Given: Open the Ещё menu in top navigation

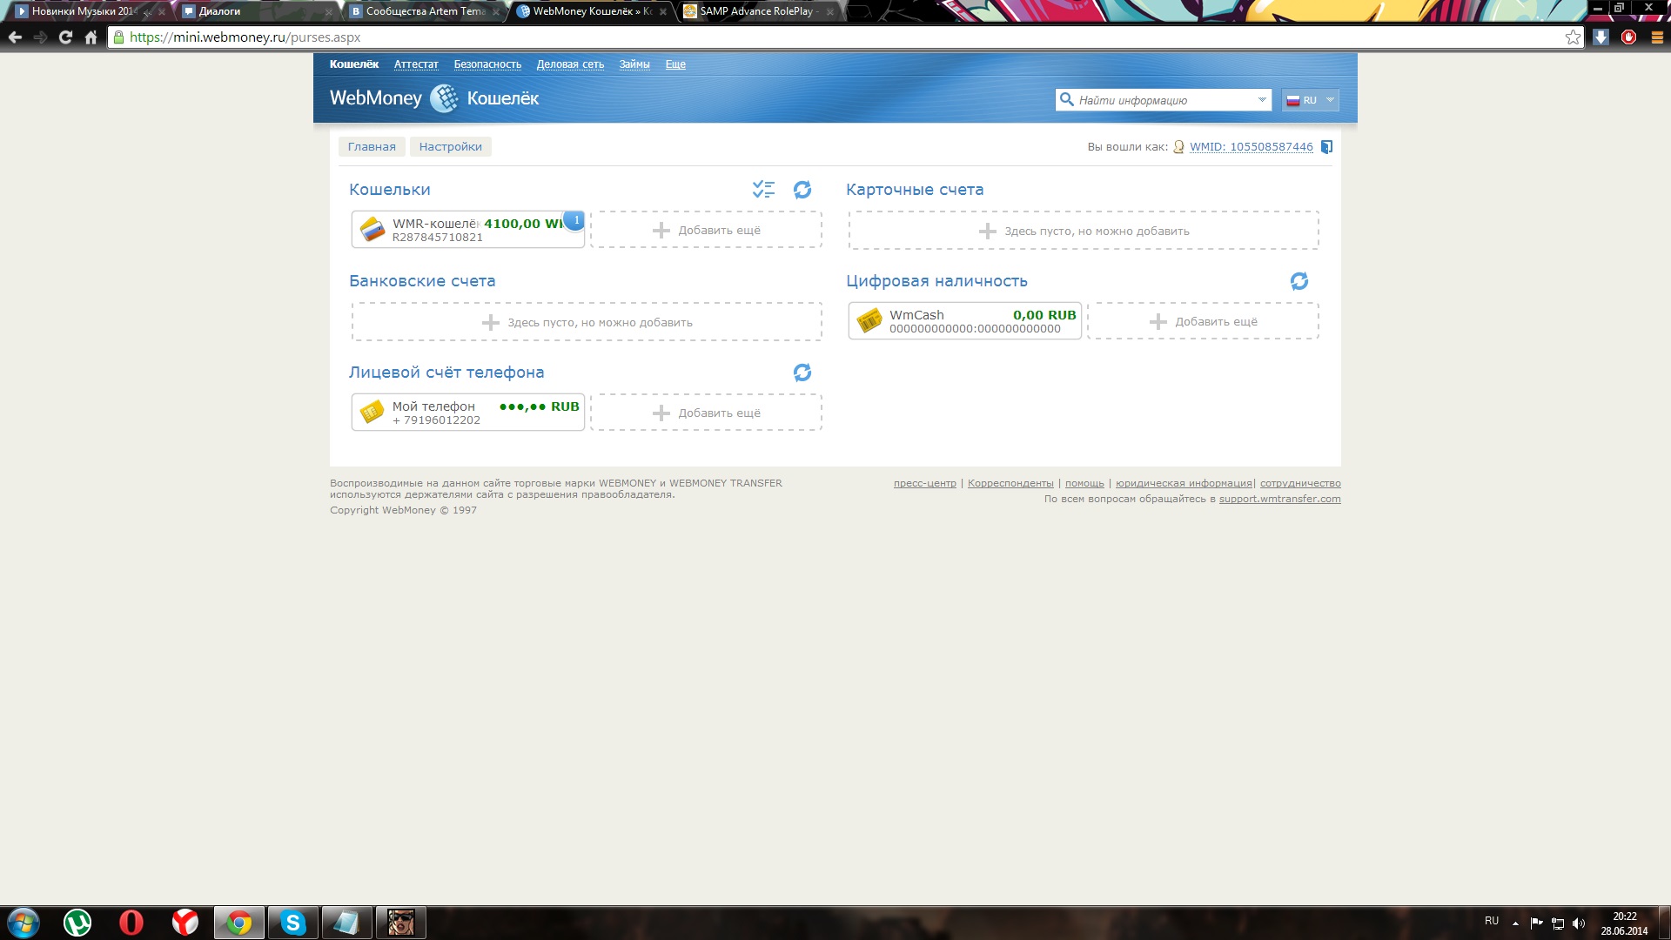Looking at the screenshot, I should [675, 64].
